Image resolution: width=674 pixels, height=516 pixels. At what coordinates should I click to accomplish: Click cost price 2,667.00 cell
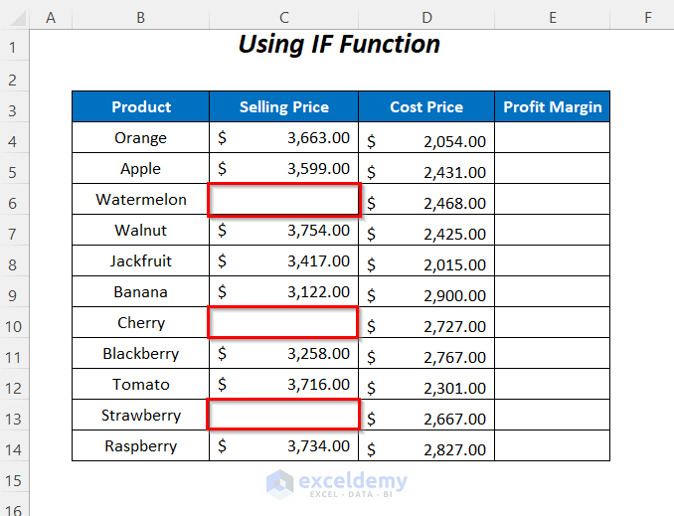click(426, 415)
